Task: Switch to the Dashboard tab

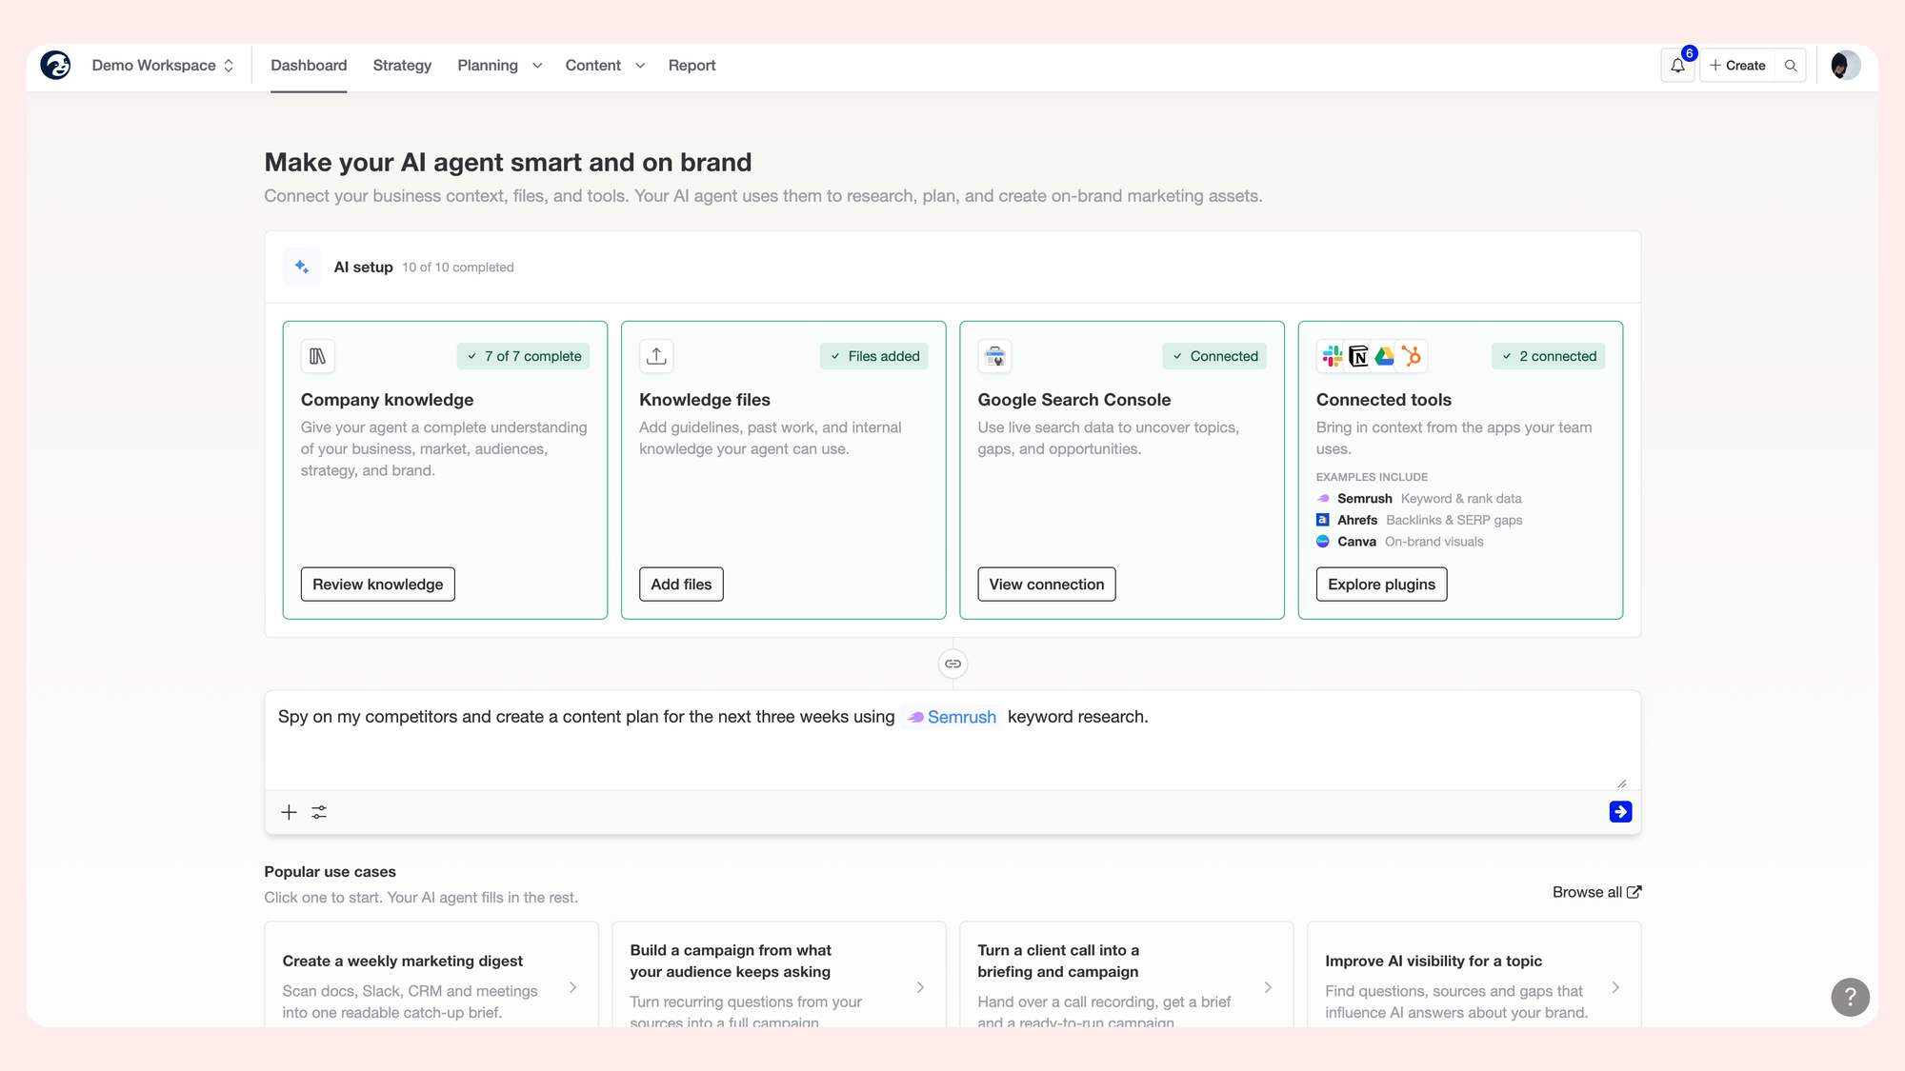Action: click(x=309, y=66)
